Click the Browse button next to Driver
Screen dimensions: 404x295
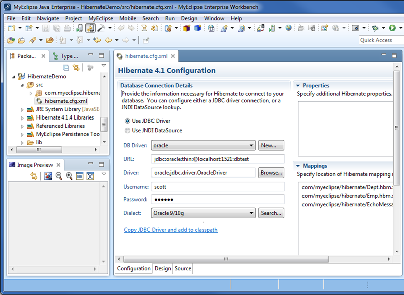click(x=271, y=173)
